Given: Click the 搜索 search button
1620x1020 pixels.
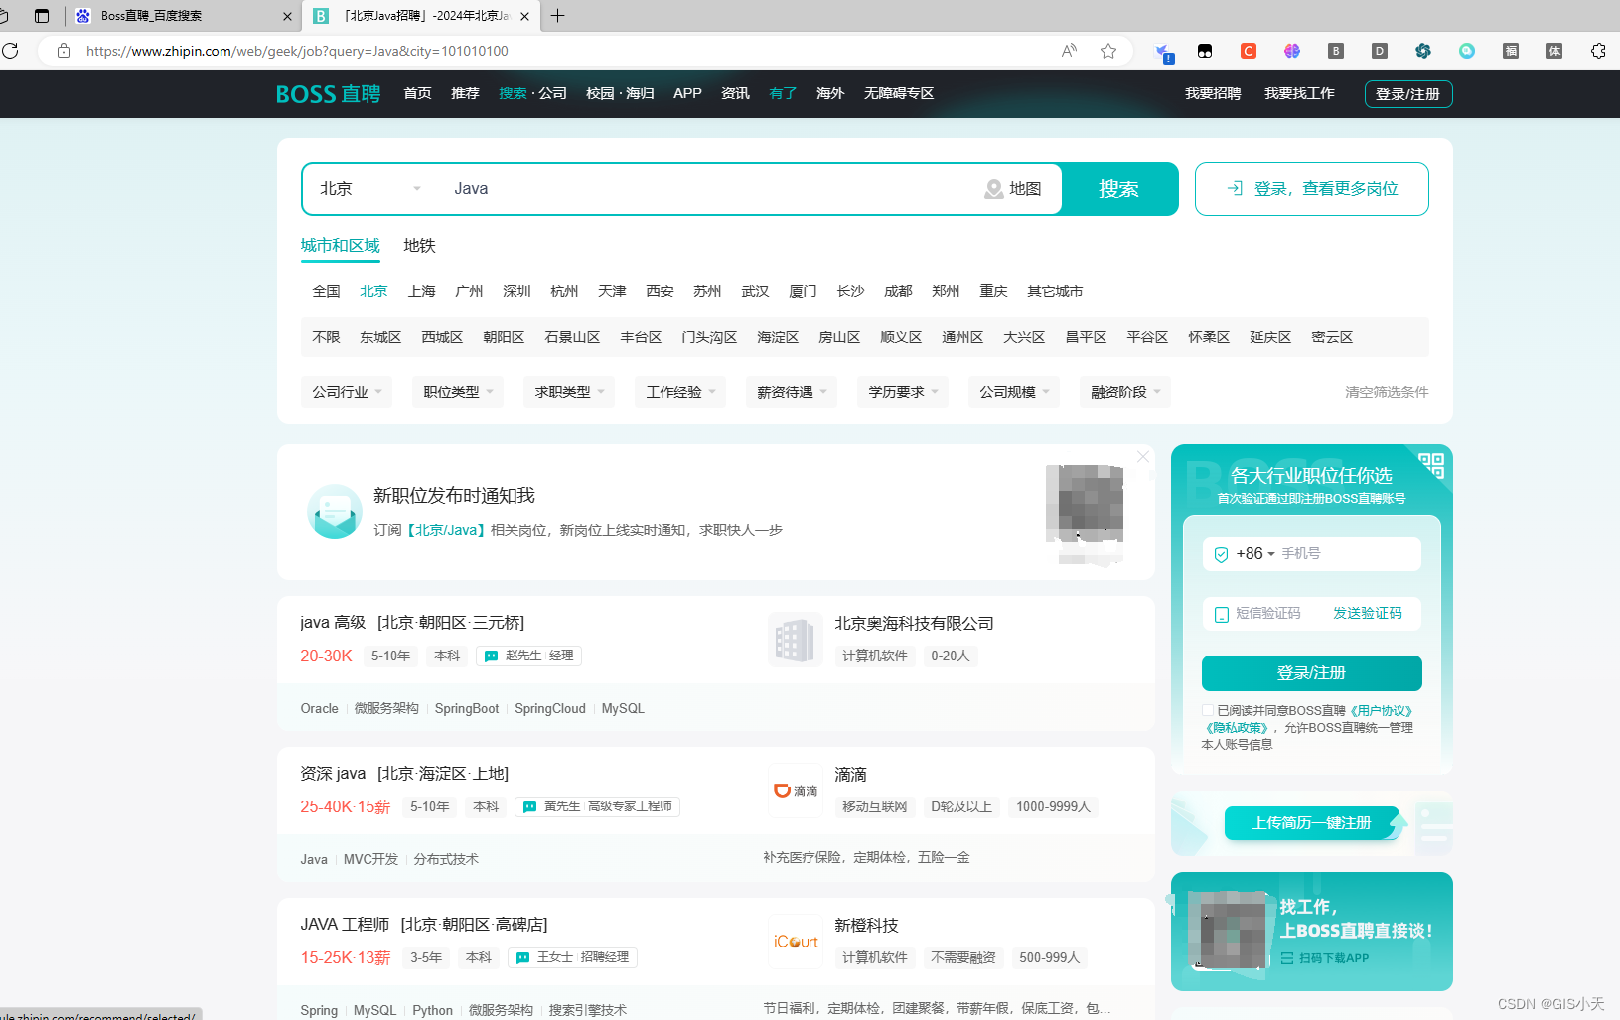Looking at the screenshot, I should coord(1120,188).
